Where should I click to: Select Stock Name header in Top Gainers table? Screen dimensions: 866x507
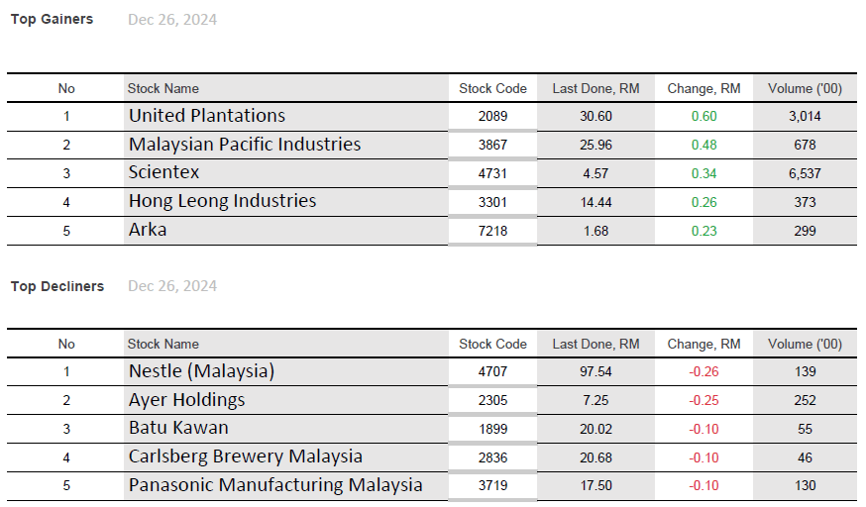[163, 88]
